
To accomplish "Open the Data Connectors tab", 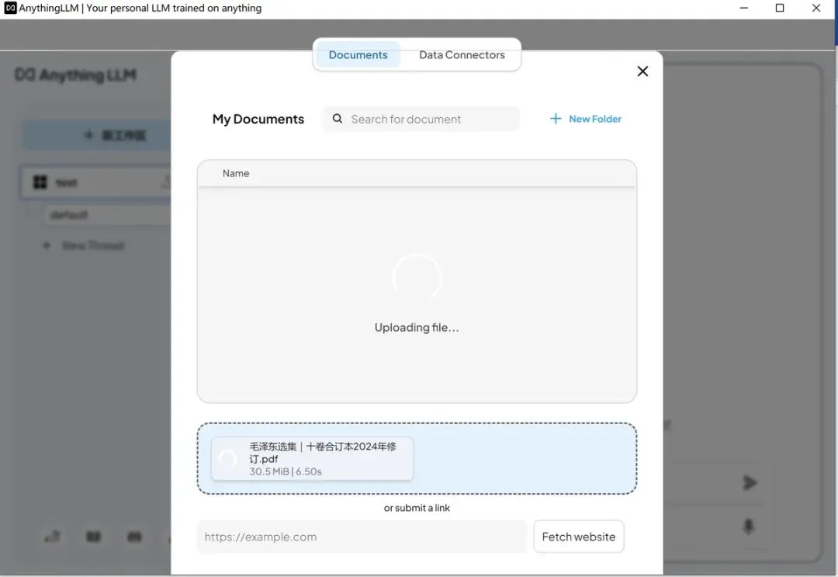I will (x=462, y=54).
